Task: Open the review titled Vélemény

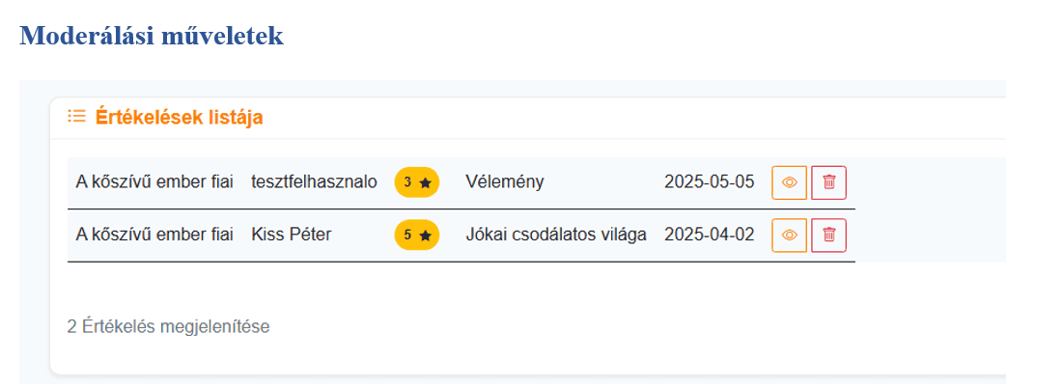Action: click(x=504, y=182)
